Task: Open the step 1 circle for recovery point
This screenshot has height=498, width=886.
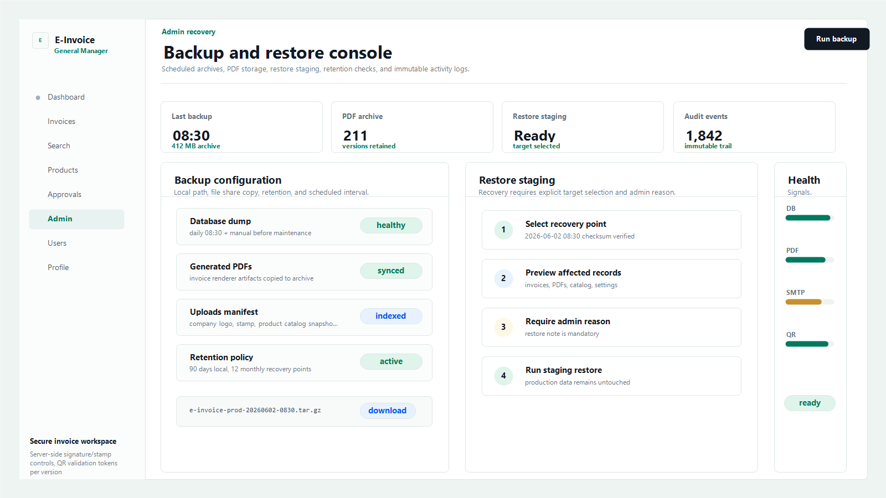Action: 503,230
